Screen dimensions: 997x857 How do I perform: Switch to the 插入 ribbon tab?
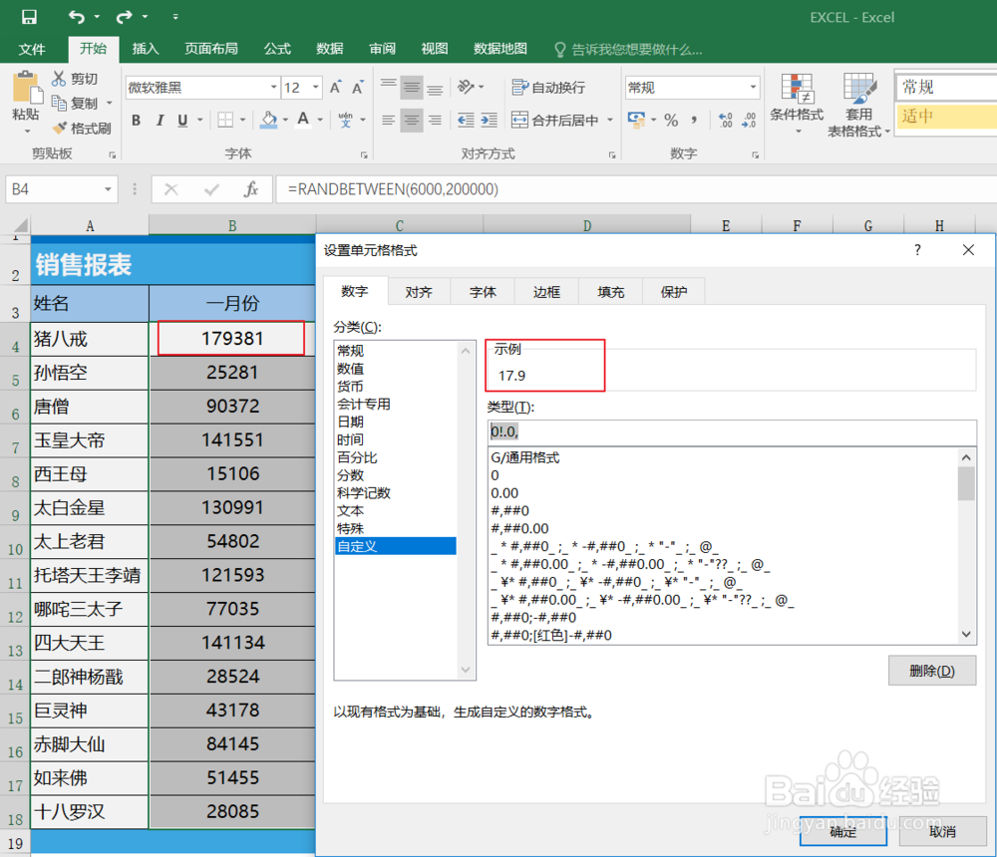[145, 49]
